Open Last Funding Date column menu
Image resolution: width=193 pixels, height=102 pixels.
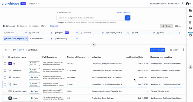(x=145, y=57)
